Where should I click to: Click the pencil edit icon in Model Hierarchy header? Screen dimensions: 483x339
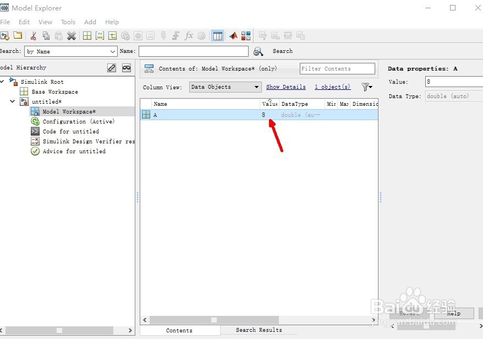tap(111, 67)
